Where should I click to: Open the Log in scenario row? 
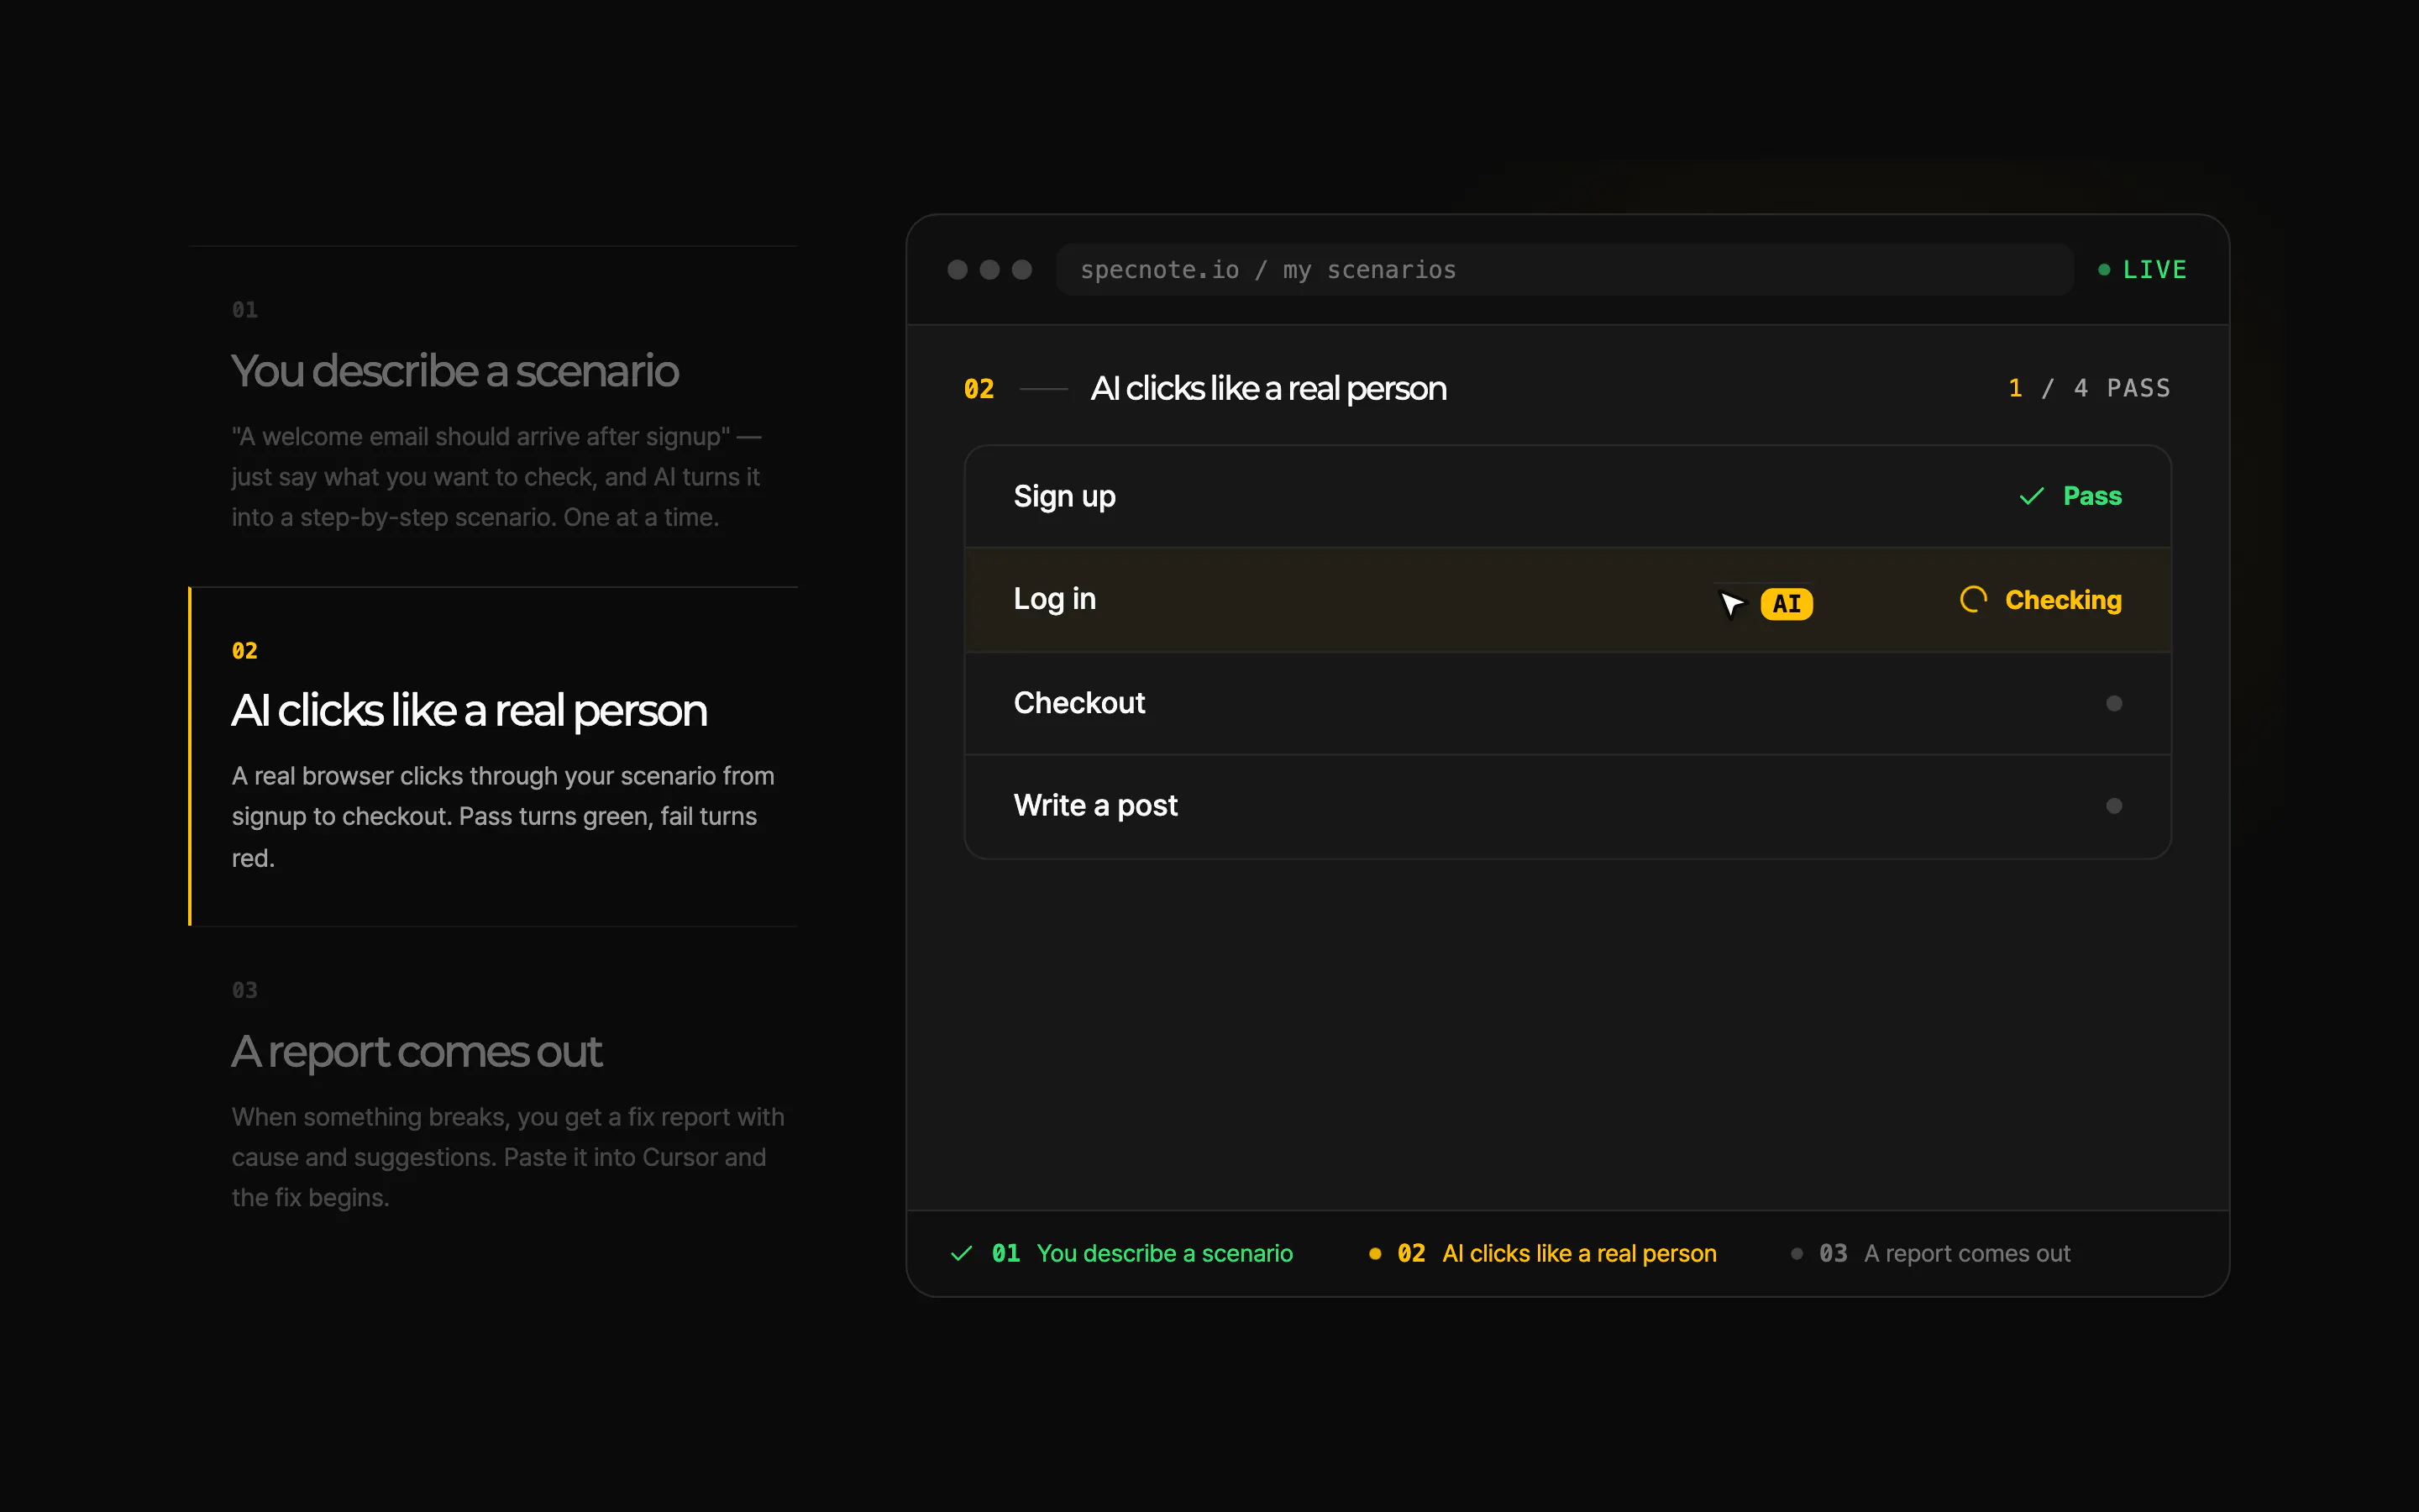[1567, 600]
